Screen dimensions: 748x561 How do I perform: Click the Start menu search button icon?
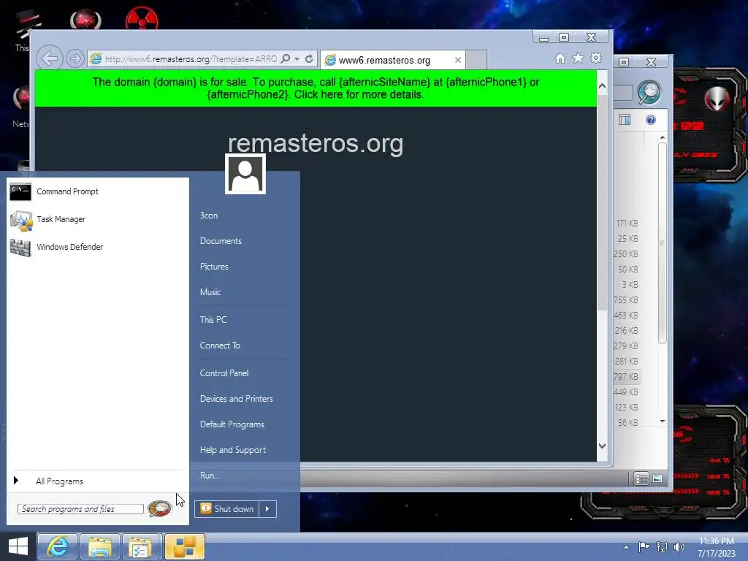coord(159,508)
